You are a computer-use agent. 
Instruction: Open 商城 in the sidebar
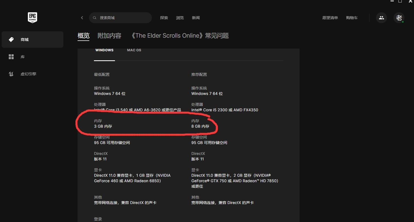click(x=32, y=40)
